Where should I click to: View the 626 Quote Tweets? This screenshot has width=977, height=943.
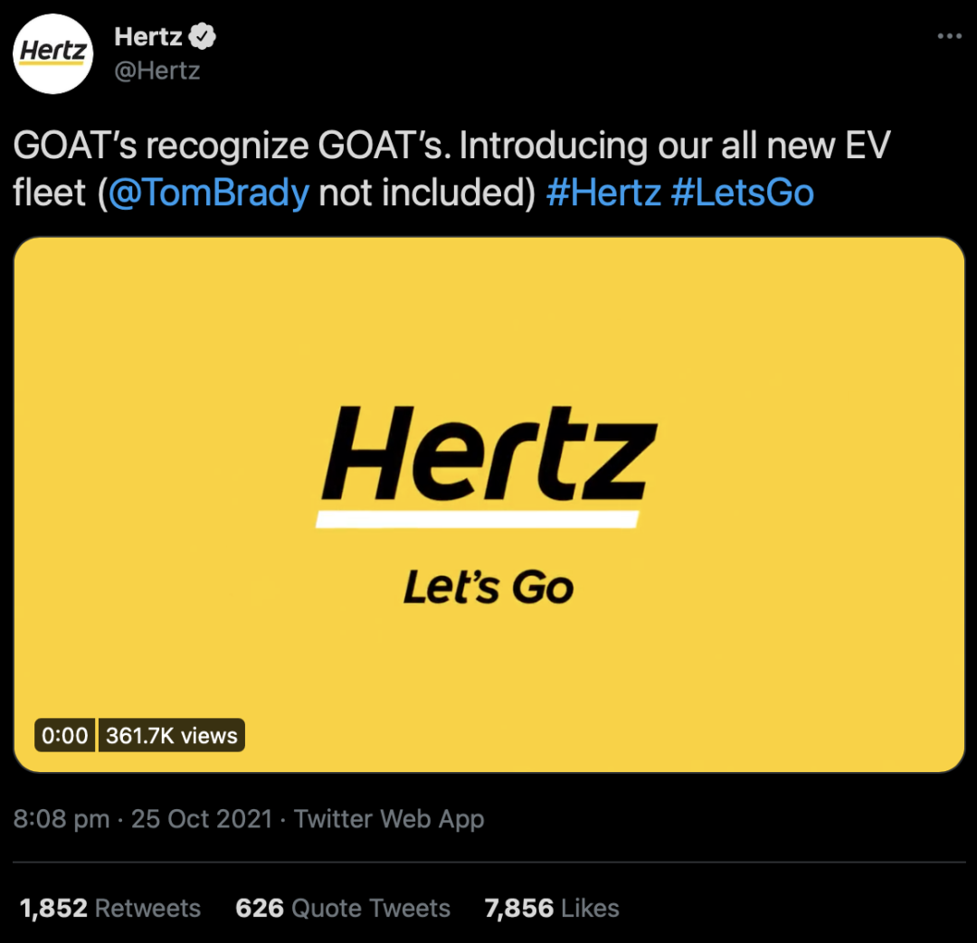click(x=343, y=908)
